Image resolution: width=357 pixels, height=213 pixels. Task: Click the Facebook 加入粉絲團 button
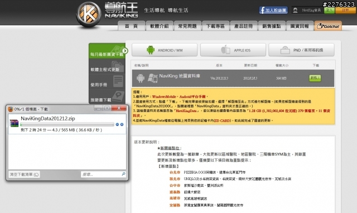pos(273,10)
